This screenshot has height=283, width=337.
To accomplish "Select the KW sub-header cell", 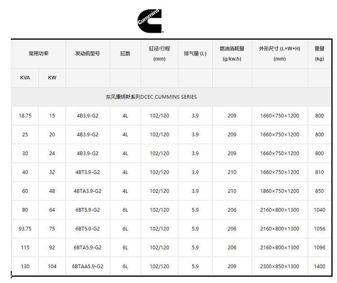I will pyautogui.click(x=52, y=78).
